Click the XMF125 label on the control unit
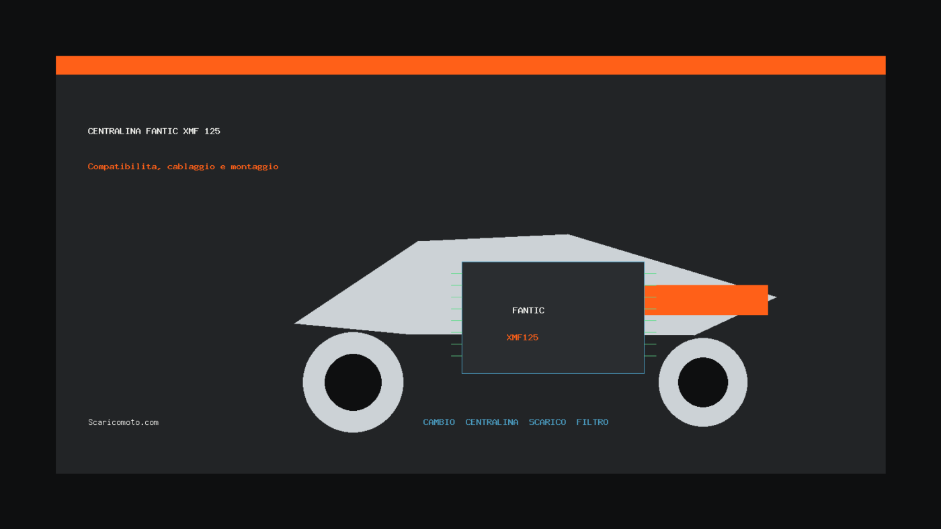 tap(522, 337)
